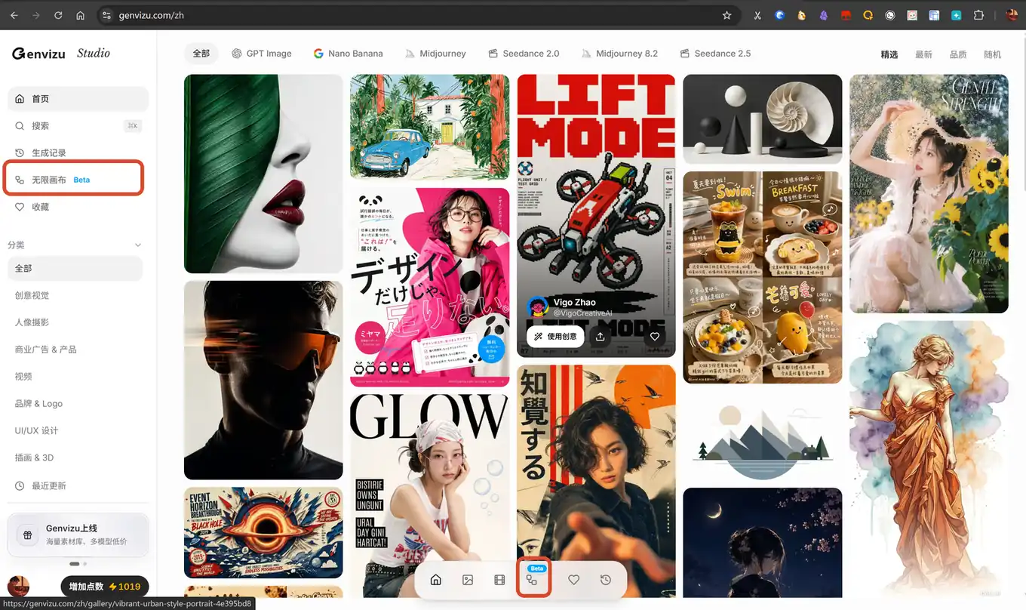Open the browser profile avatar
This screenshot has width=1026, height=610.
click(x=1012, y=15)
